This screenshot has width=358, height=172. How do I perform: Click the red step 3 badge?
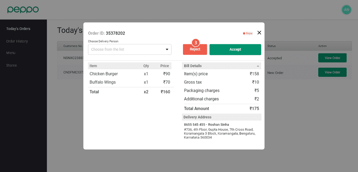(195, 42)
